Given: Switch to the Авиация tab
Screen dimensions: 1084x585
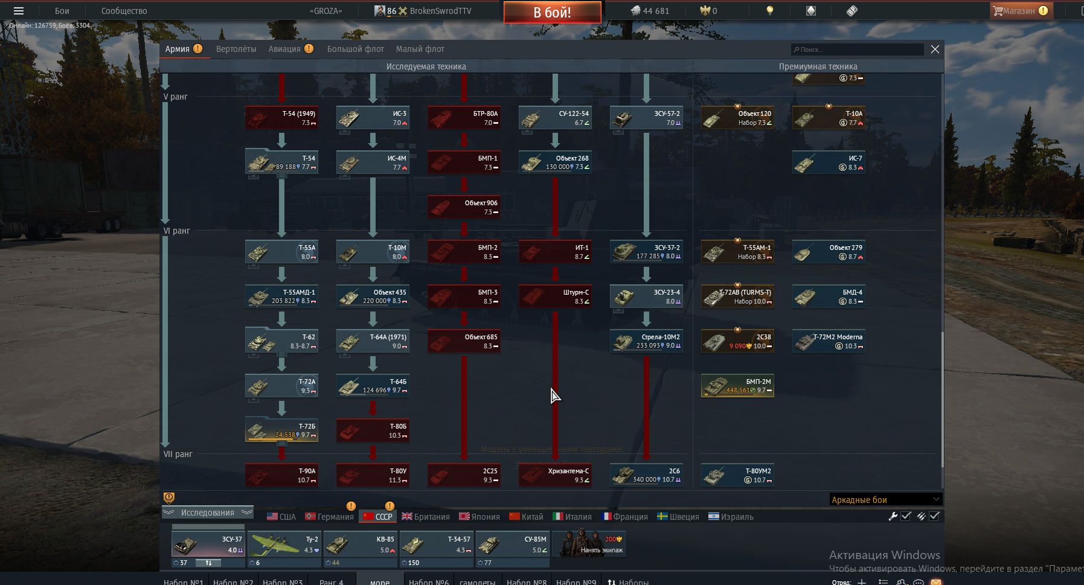Looking at the screenshot, I should [x=291, y=49].
